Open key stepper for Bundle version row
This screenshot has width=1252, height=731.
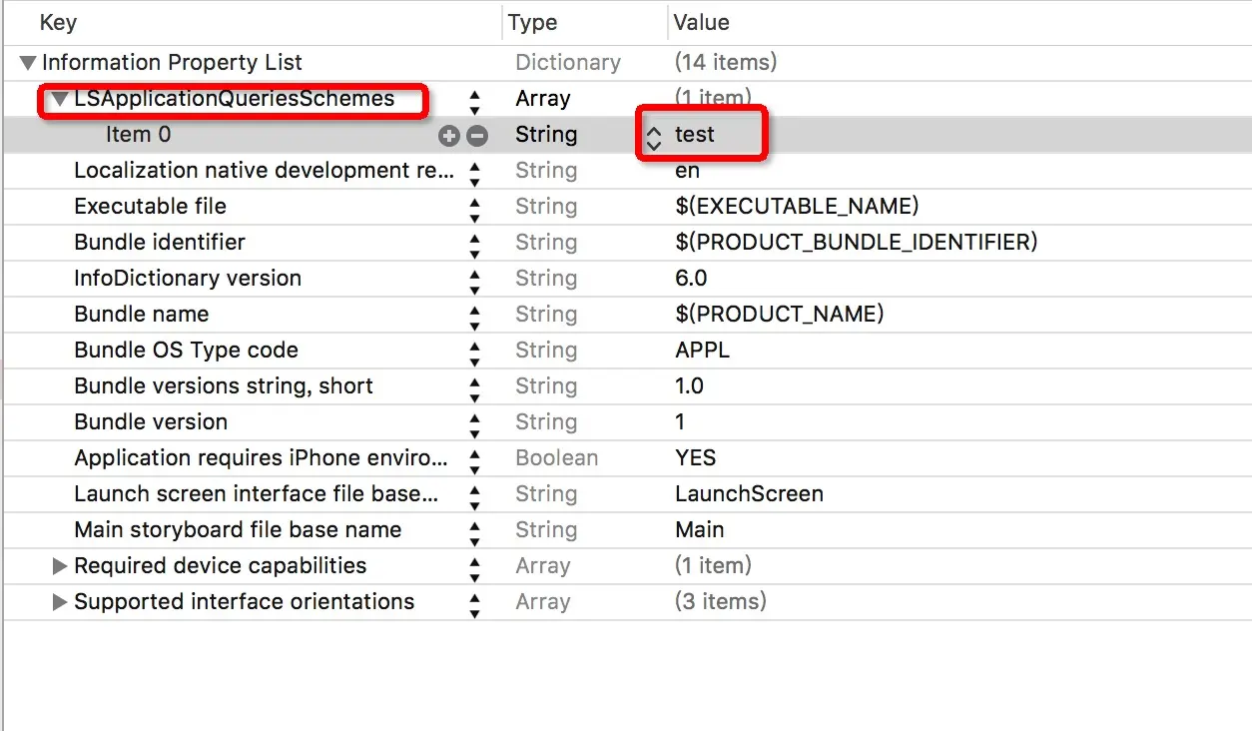pos(475,424)
